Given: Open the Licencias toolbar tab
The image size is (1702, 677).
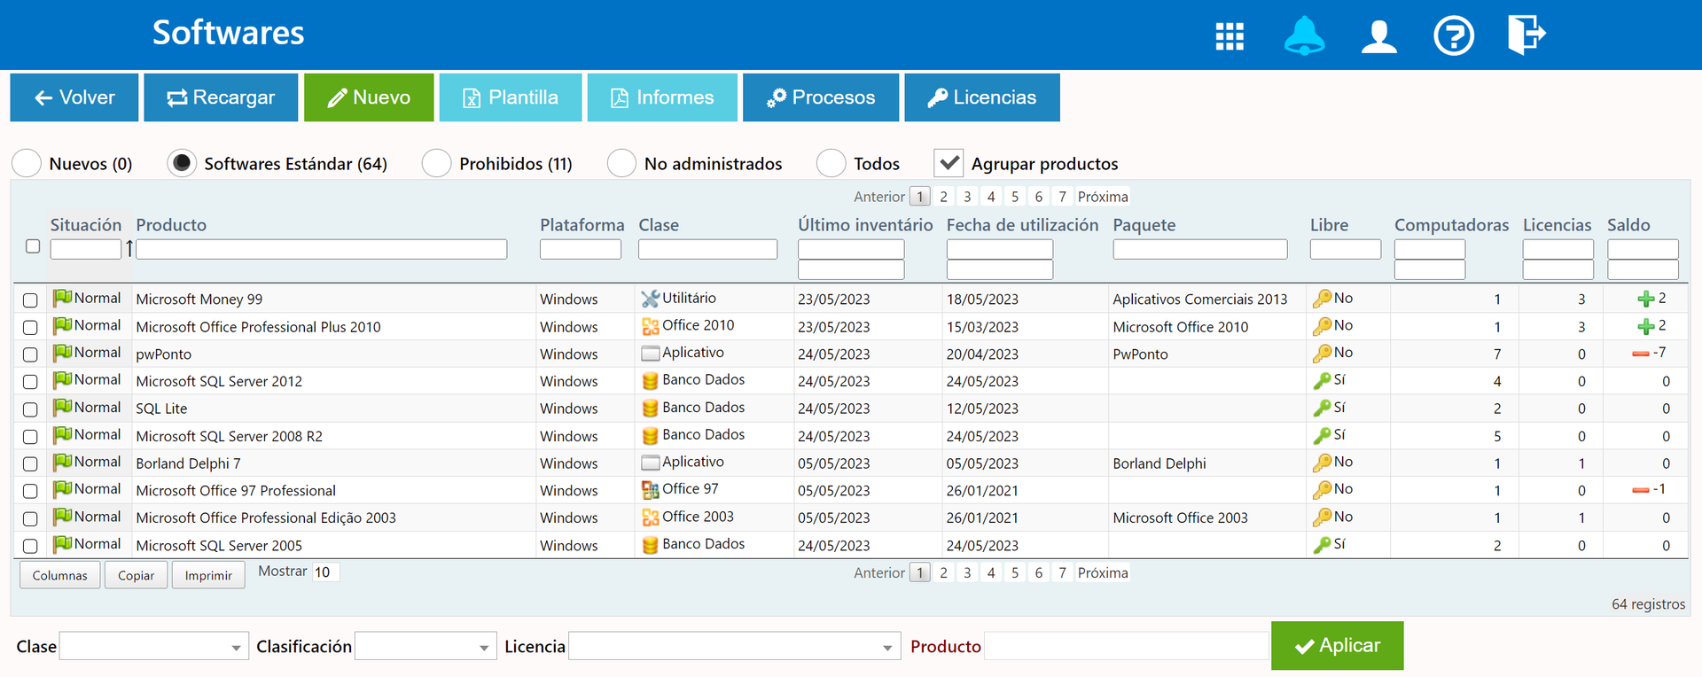Looking at the screenshot, I should point(981,97).
